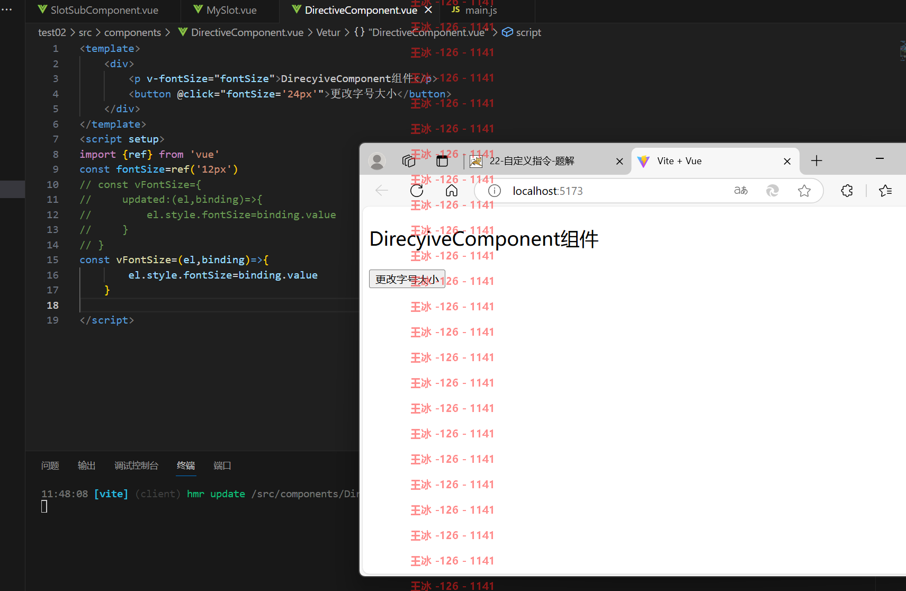Click the [vite] text in terminal
Viewport: 906px width, 591px height.
[x=111, y=494]
